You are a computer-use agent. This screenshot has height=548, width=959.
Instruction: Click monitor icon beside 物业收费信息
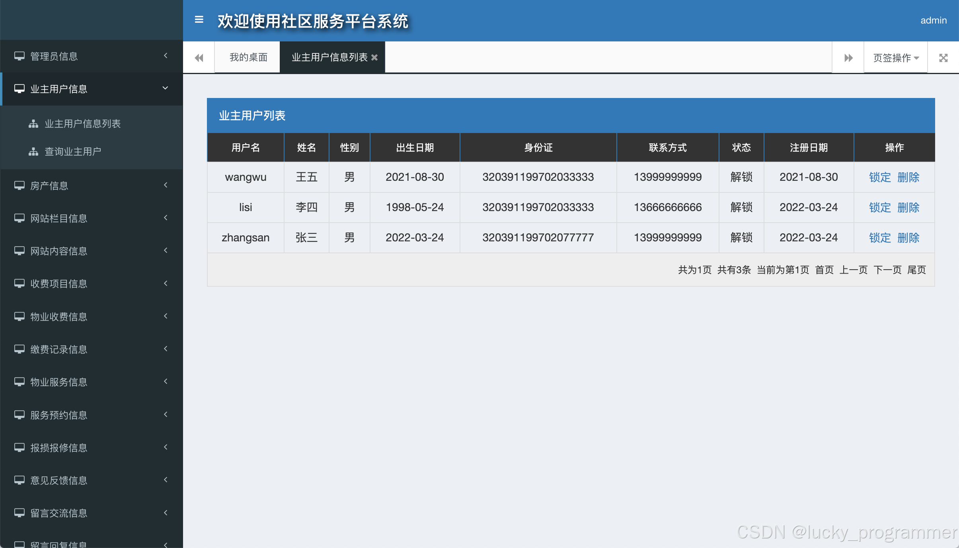point(19,317)
